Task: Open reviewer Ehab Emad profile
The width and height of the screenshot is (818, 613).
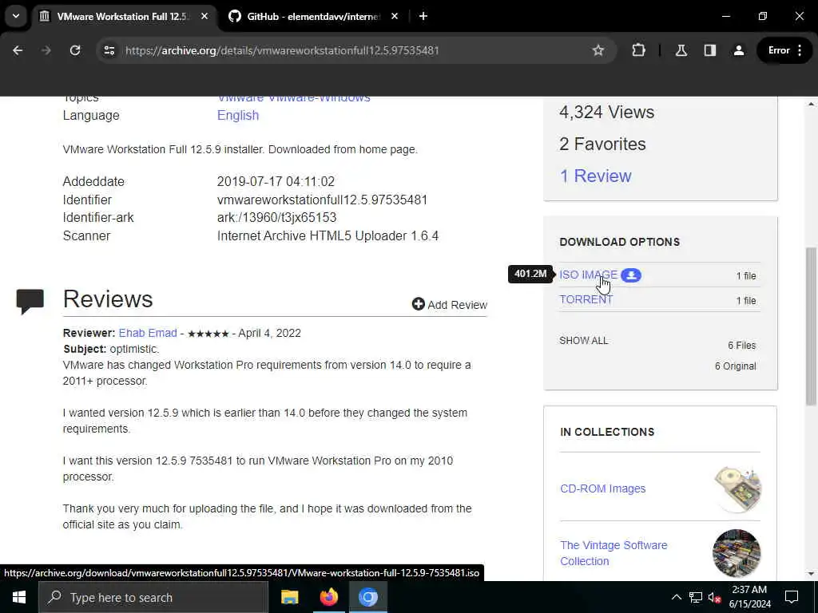Action: pyautogui.click(x=148, y=333)
